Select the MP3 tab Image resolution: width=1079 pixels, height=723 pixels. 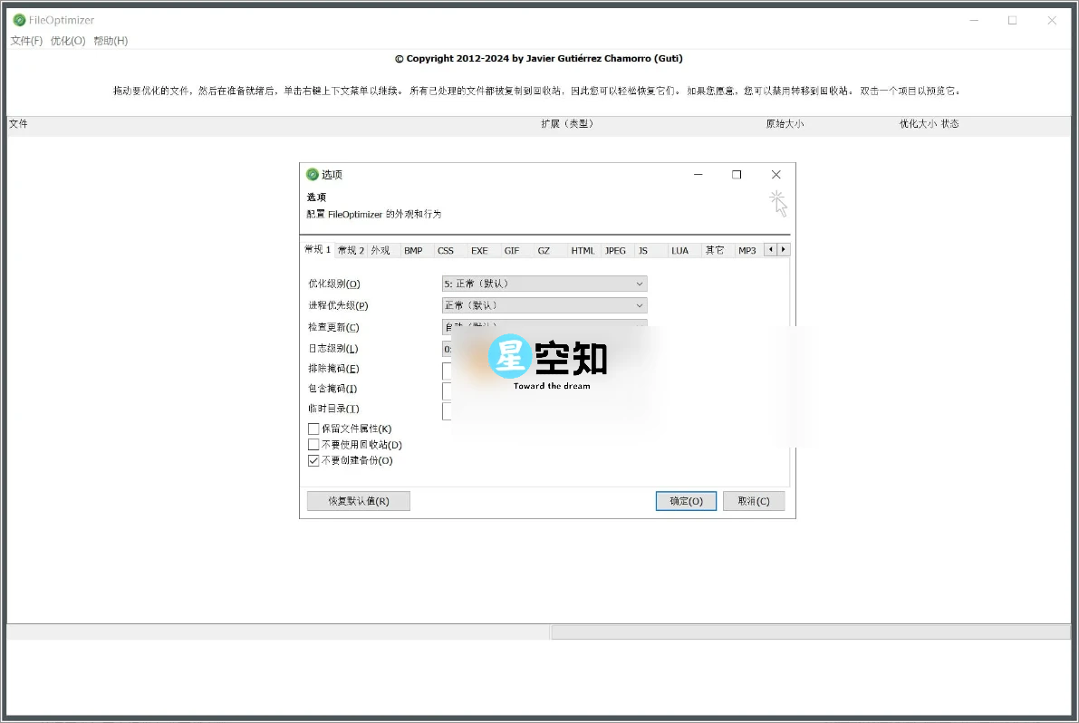[x=747, y=250]
